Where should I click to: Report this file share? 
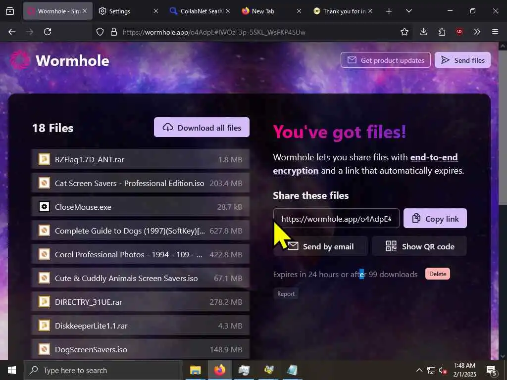tap(286, 294)
